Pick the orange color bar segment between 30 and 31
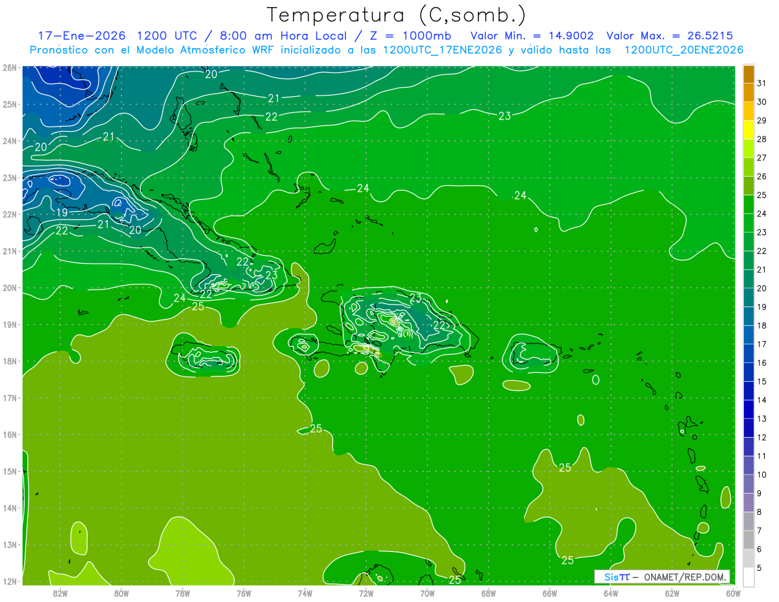The height and width of the screenshot is (602, 779). click(x=748, y=93)
